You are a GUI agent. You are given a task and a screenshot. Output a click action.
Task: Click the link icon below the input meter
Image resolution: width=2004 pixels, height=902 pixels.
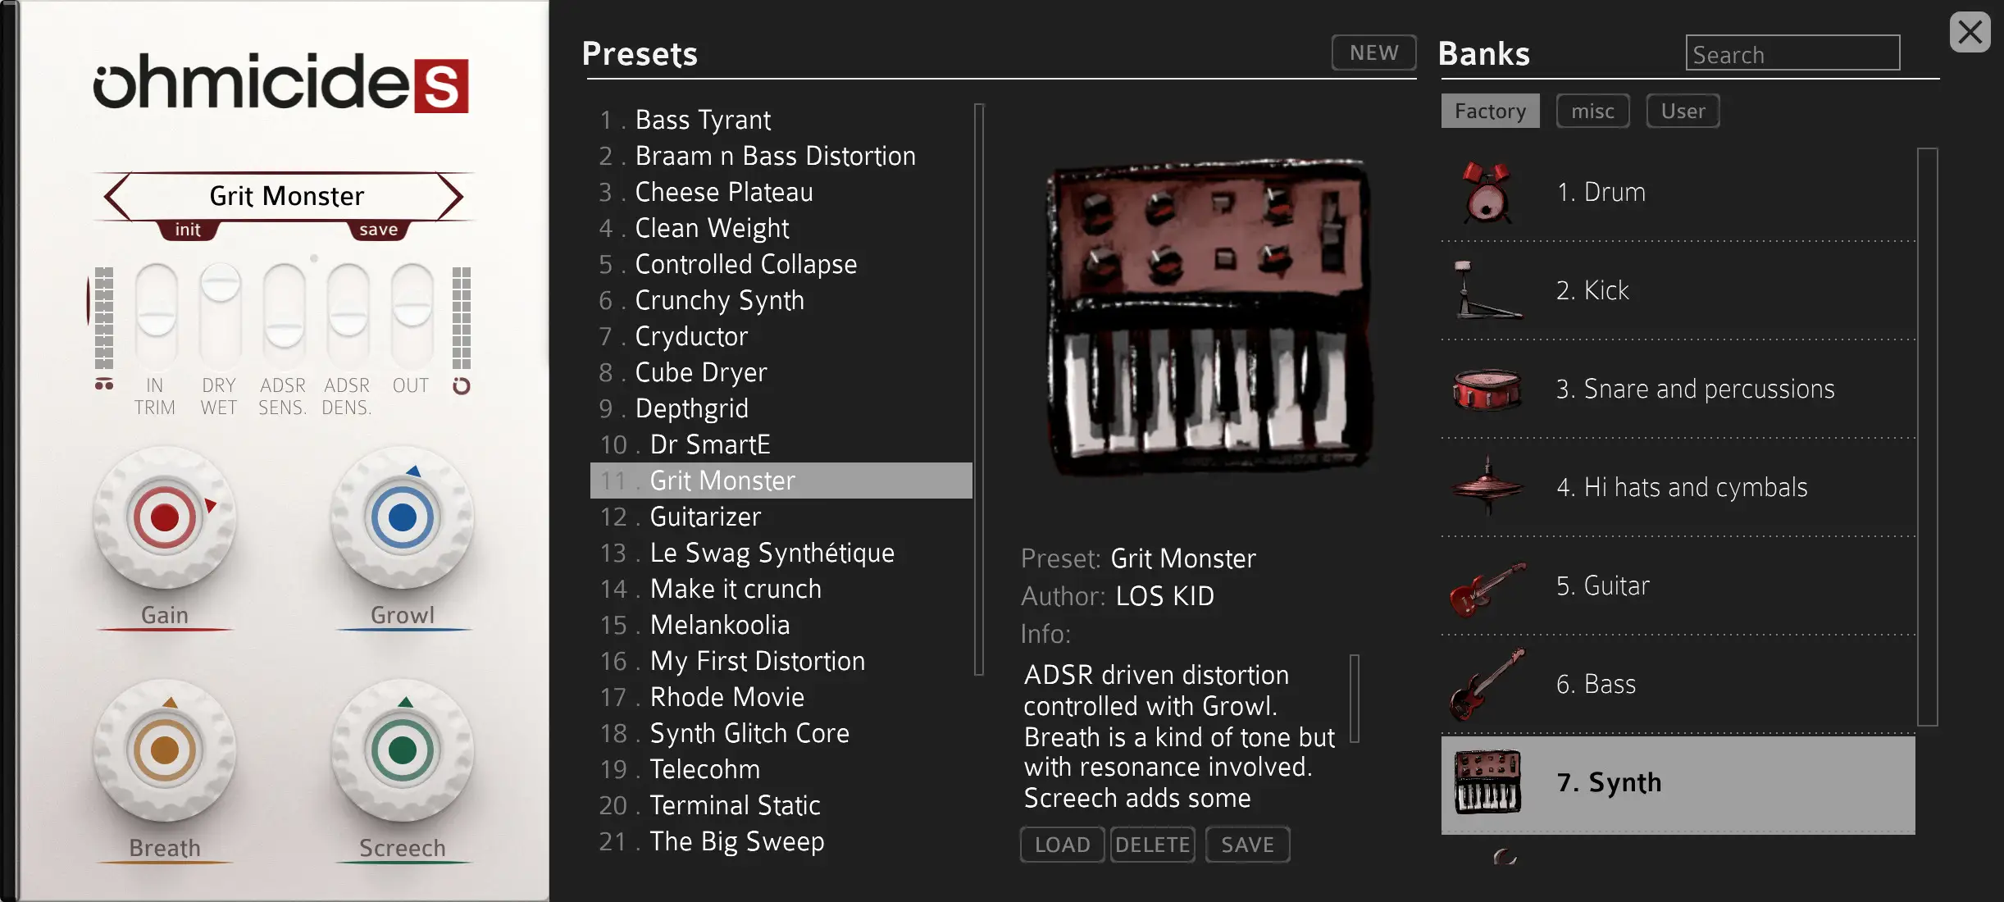pos(104,385)
